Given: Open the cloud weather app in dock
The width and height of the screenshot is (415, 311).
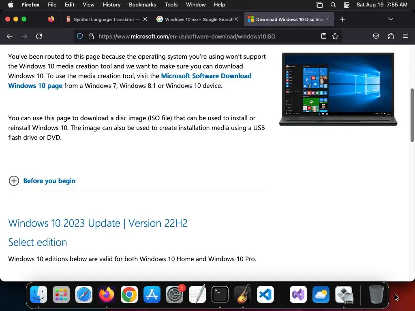Looking at the screenshot, I should click(x=321, y=294).
